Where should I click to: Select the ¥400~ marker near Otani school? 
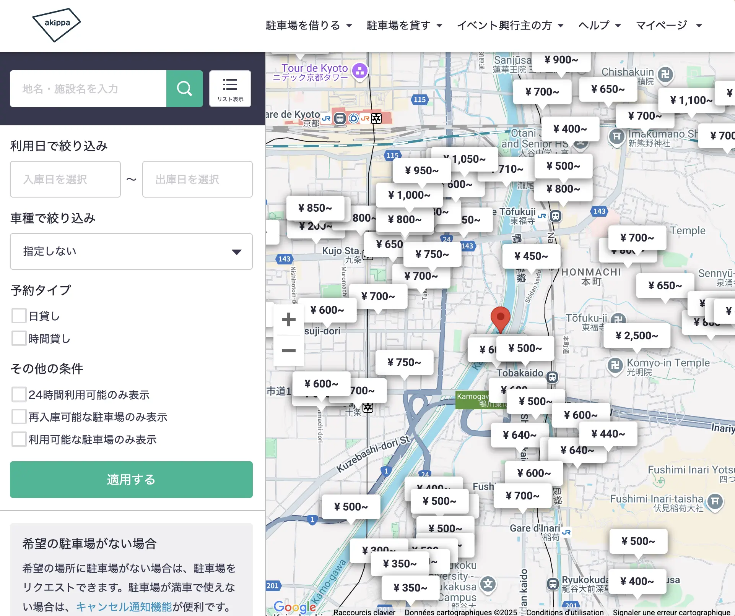pyautogui.click(x=570, y=129)
